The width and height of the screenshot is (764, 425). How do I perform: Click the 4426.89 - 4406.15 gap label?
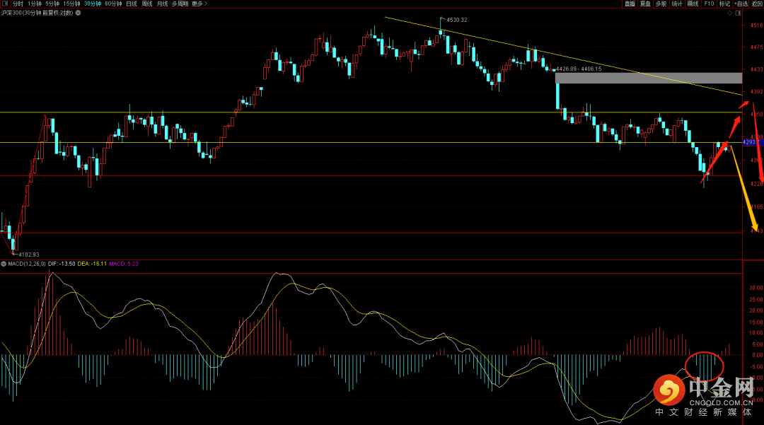point(579,69)
